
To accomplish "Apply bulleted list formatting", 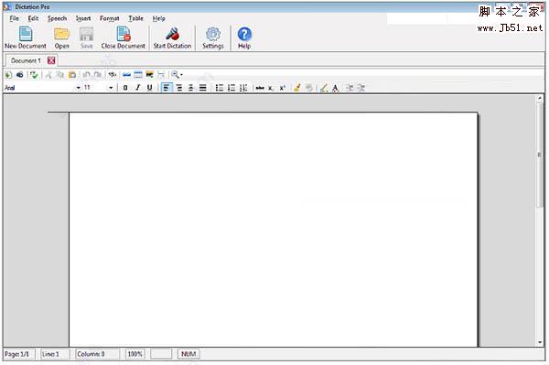I will click(x=220, y=88).
